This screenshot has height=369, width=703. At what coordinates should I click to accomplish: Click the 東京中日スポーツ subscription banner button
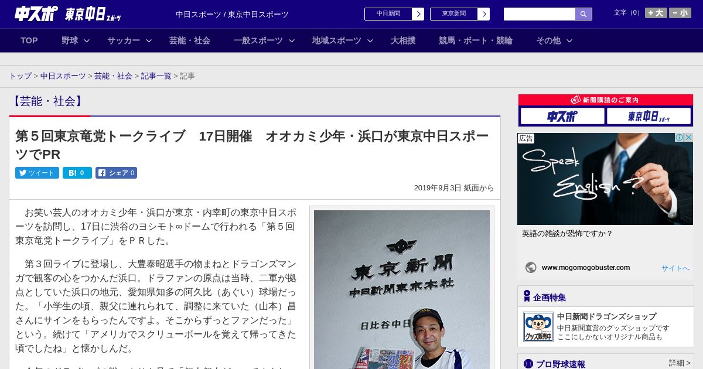(x=649, y=117)
